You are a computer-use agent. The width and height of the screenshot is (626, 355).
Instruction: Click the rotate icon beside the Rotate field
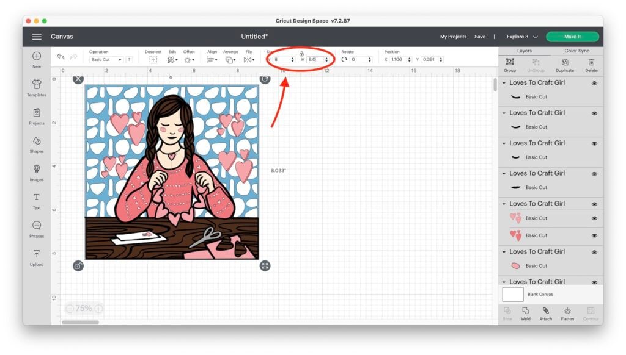(344, 59)
